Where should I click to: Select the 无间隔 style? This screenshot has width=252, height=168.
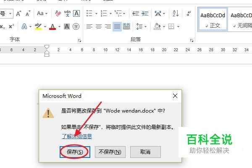point(240,19)
